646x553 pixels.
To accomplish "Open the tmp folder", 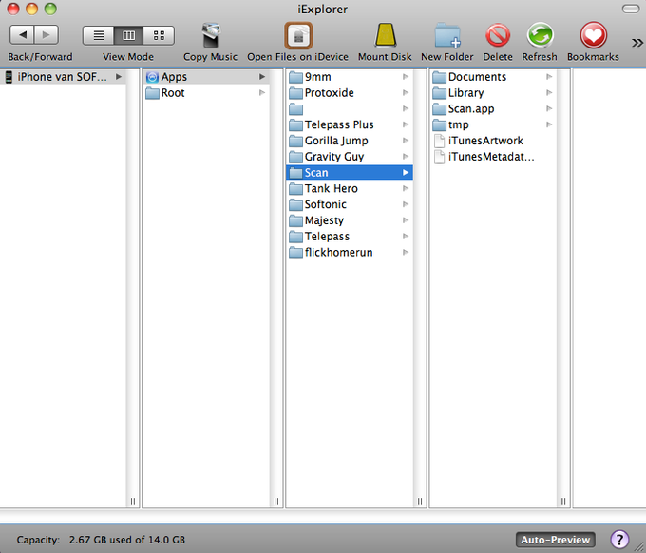I will click(493, 124).
